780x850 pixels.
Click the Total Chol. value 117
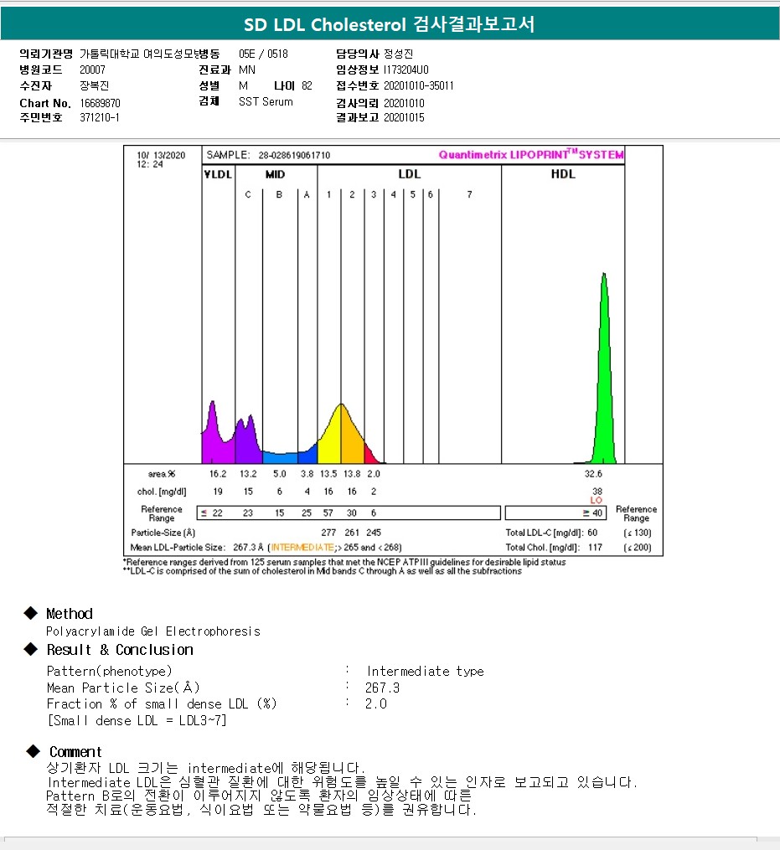click(x=595, y=548)
